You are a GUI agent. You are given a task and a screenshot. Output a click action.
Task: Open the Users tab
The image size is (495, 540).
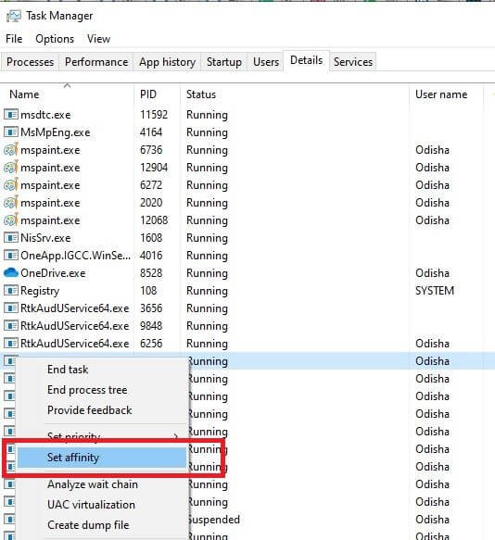[266, 62]
